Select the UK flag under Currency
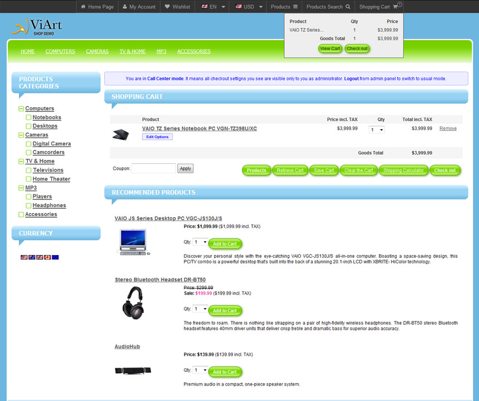 pyautogui.click(x=40, y=257)
